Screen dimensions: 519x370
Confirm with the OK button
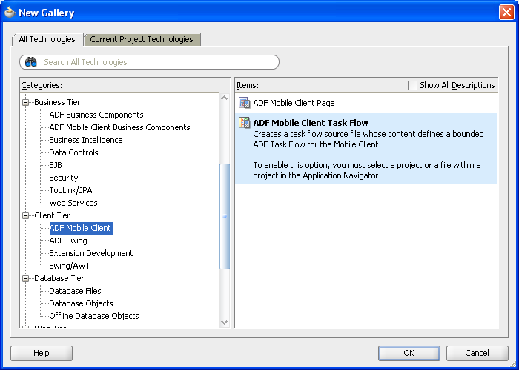[409, 353]
